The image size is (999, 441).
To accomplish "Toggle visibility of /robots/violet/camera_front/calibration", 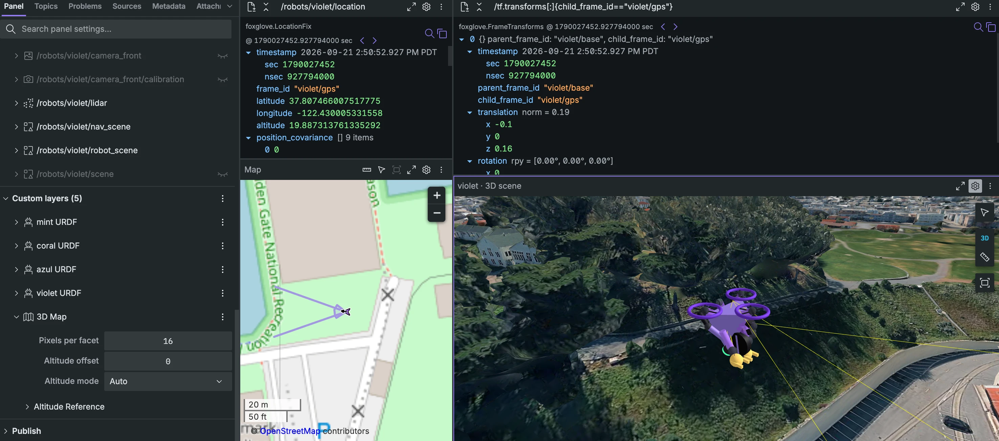I will tap(223, 79).
